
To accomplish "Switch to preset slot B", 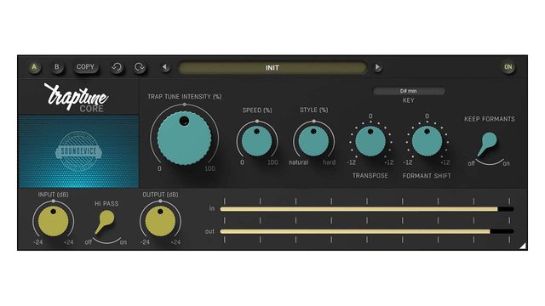I will click(x=57, y=67).
